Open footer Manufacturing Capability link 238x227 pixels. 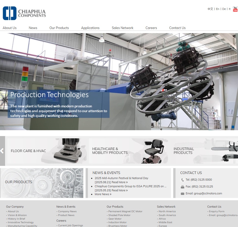click(x=22, y=226)
